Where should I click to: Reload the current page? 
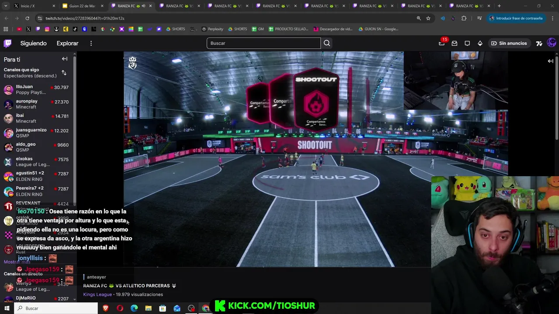[x=27, y=18]
